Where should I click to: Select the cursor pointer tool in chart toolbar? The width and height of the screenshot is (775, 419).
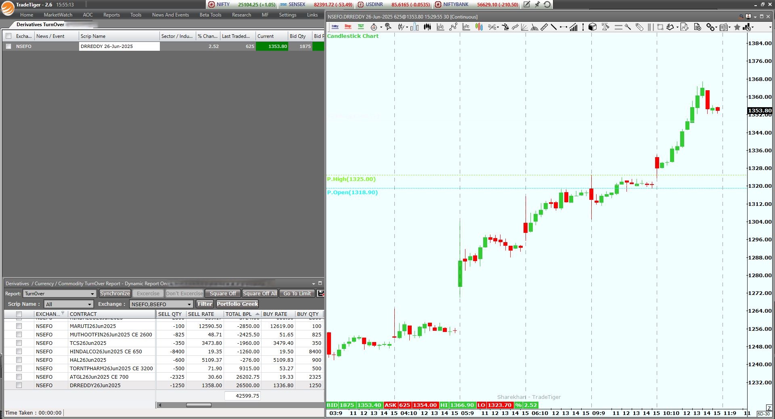[x=388, y=27]
